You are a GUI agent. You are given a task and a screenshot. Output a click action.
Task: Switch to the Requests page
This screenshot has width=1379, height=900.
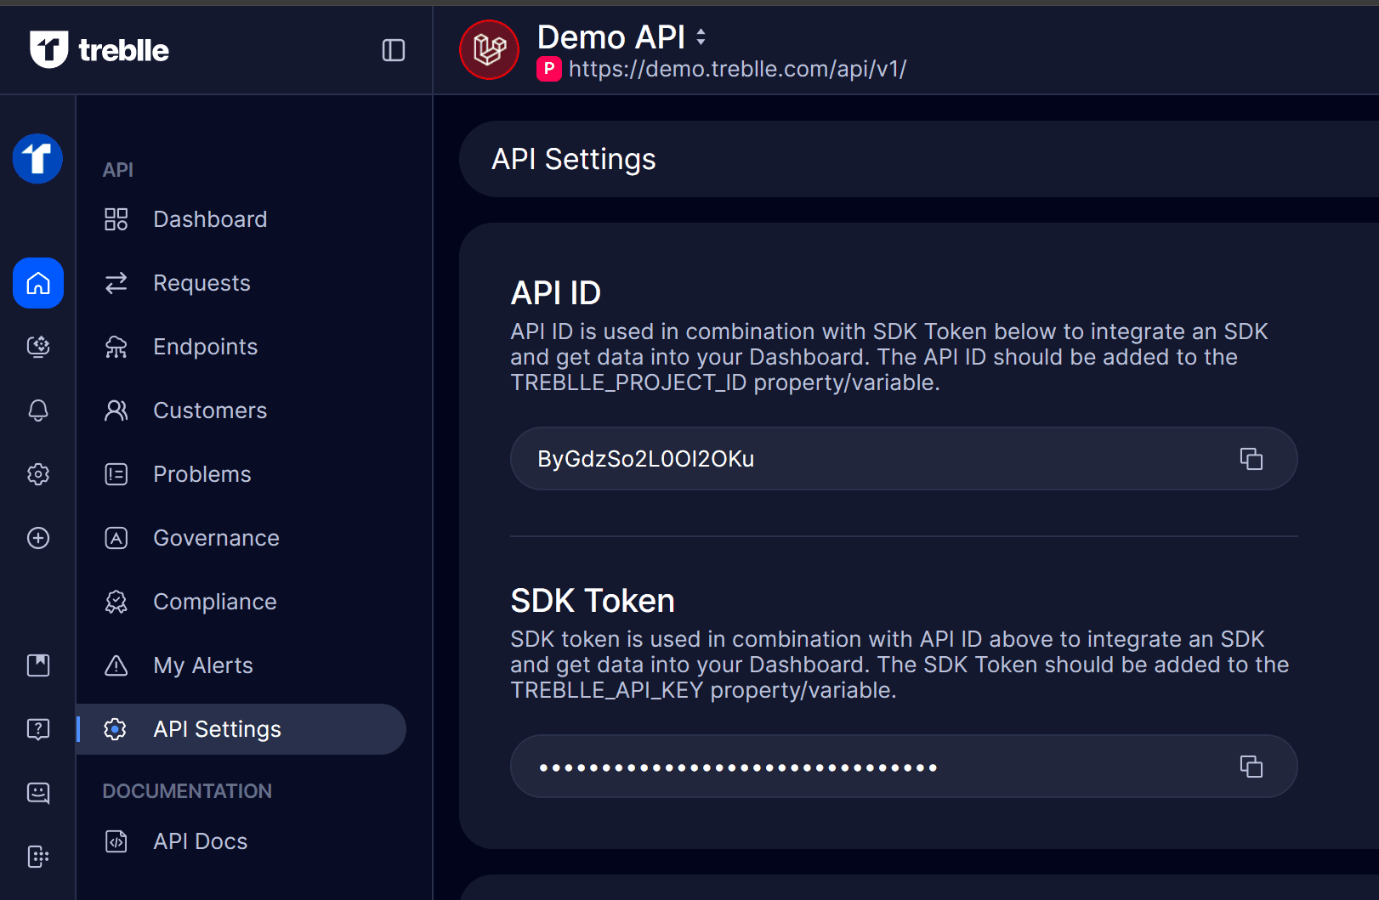[x=201, y=282]
